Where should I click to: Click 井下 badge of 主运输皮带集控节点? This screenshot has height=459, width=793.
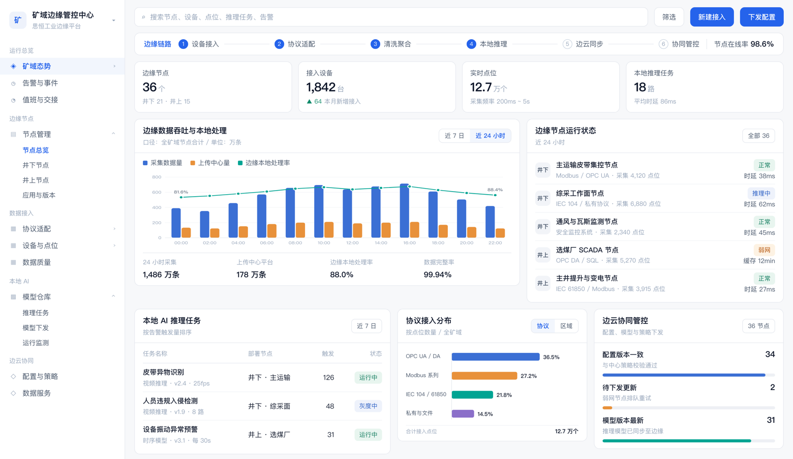tap(543, 170)
